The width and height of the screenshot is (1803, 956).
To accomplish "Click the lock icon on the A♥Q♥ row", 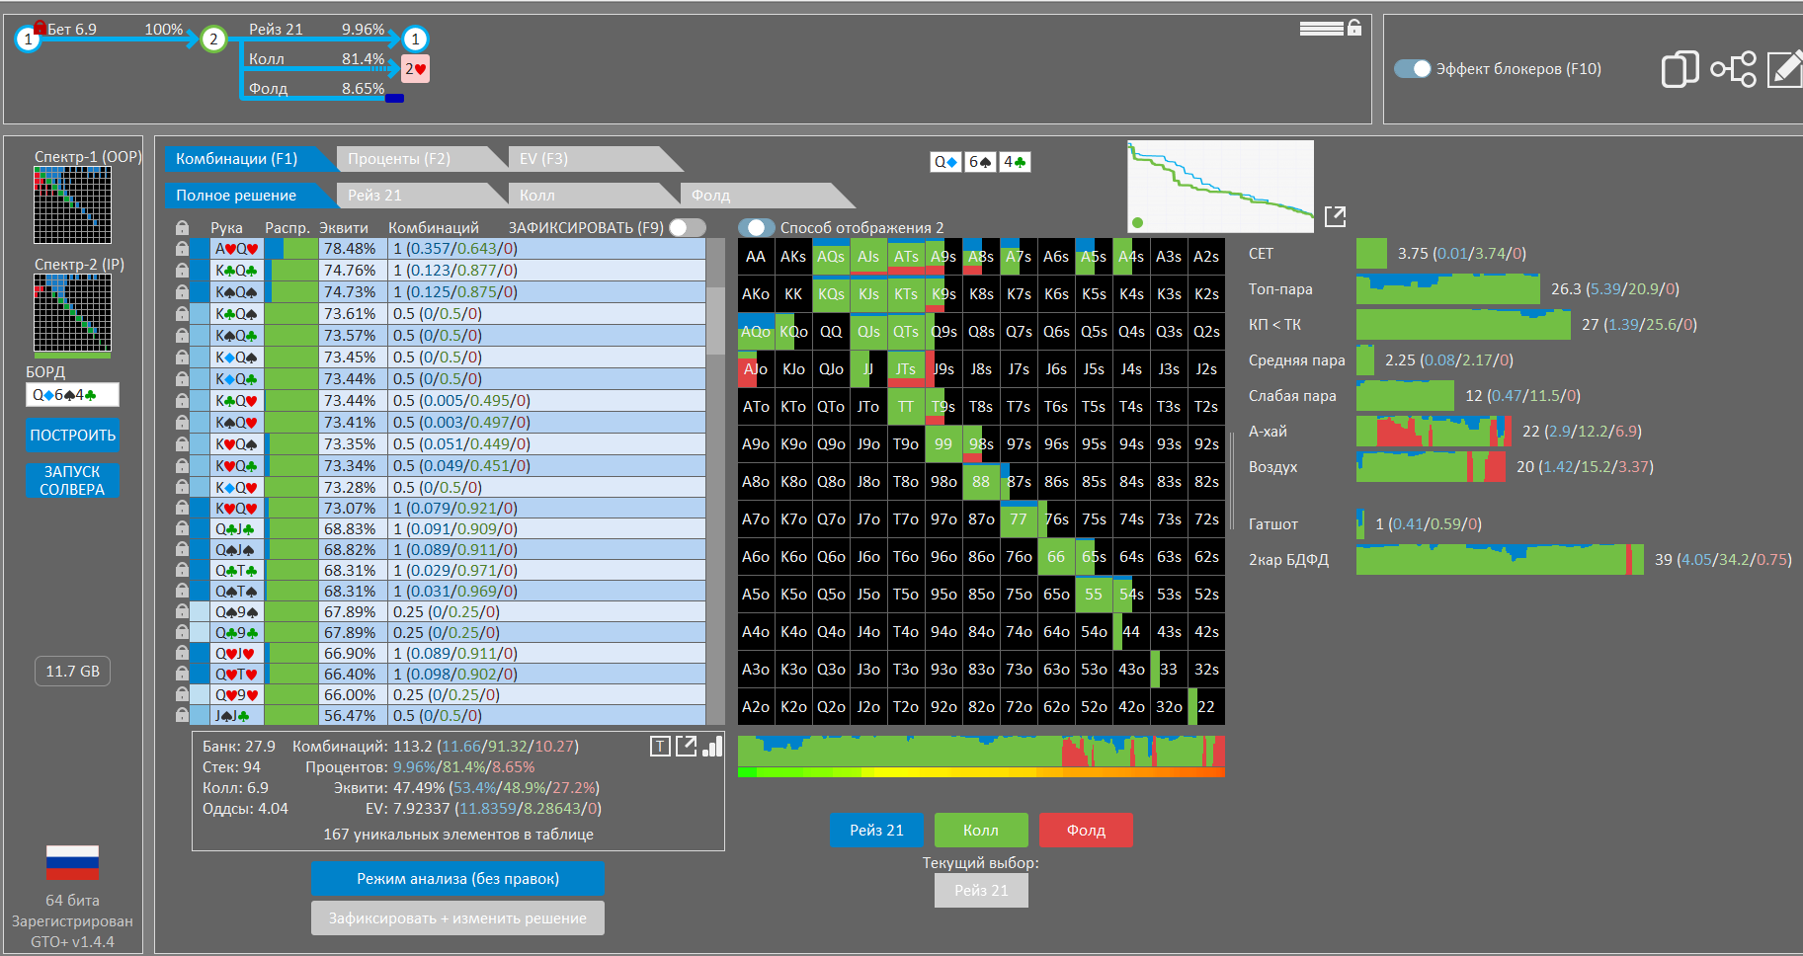I will click(x=182, y=249).
